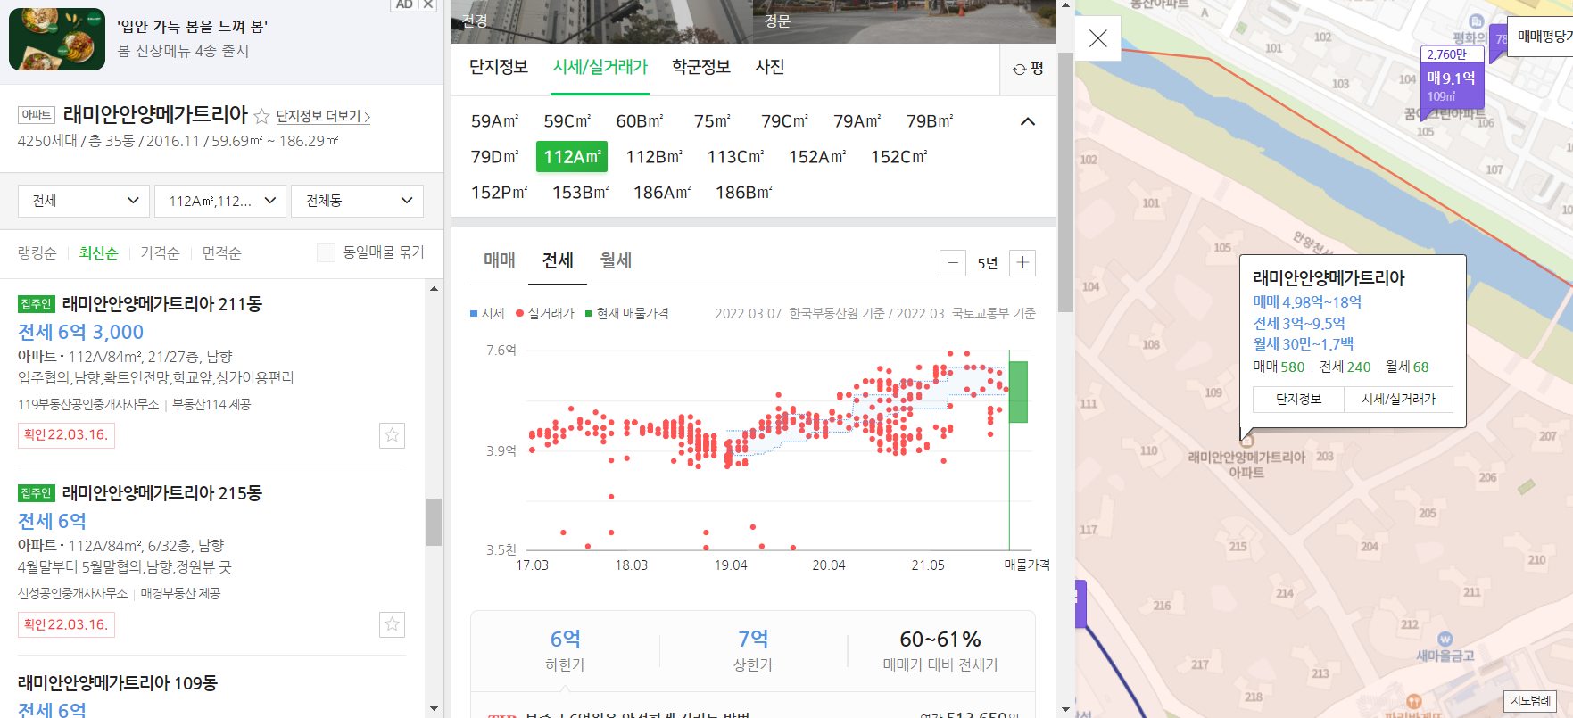Screen dimensions: 1573x718
Task: Close the ad banner X button
Action: [428, 4]
